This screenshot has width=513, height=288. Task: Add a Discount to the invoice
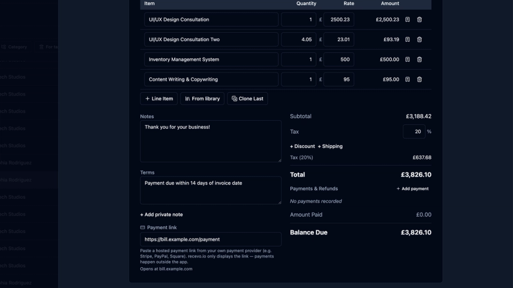pos(302,146)
